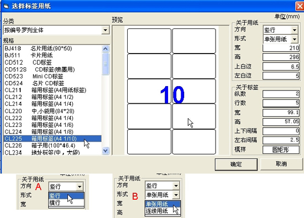Choose 竖行 option in inset A list

point(66,195)
